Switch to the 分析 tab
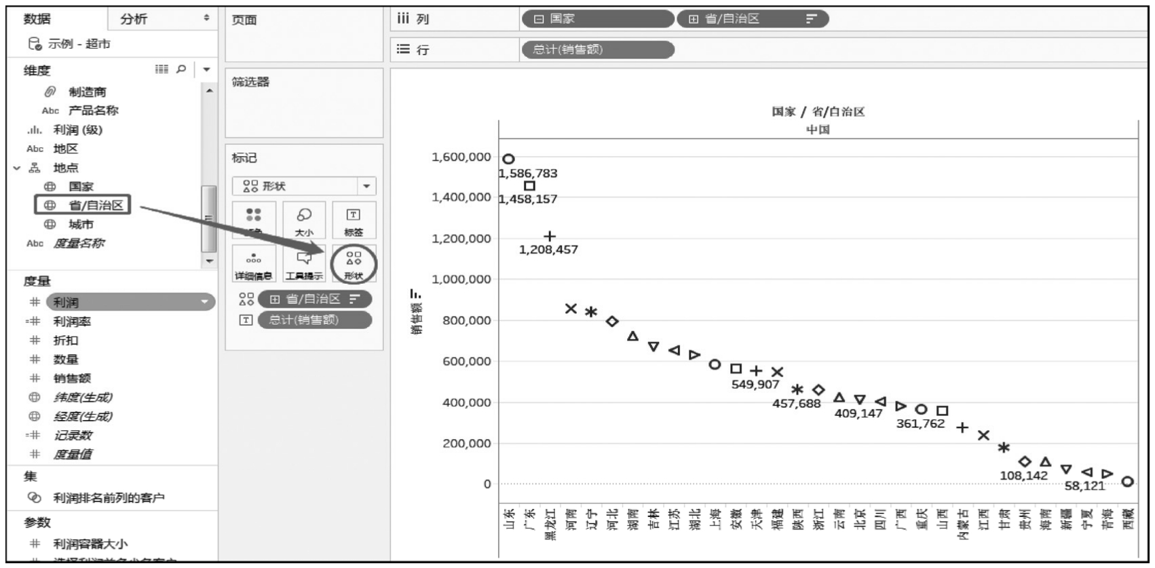 [x=134, y=19]
